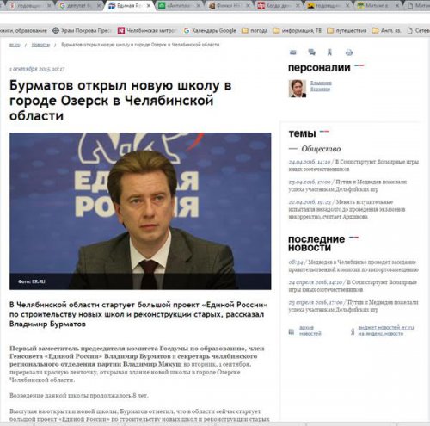Screen dimensions: 430x426
Task: Go to Новости breadcrumb link
Action: click(x=40, y=45)
